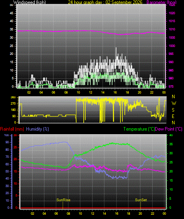Screen dimensions: 184x219
Task: Click the Windspeed (kph) axis title
Action: tap(30, 2)
